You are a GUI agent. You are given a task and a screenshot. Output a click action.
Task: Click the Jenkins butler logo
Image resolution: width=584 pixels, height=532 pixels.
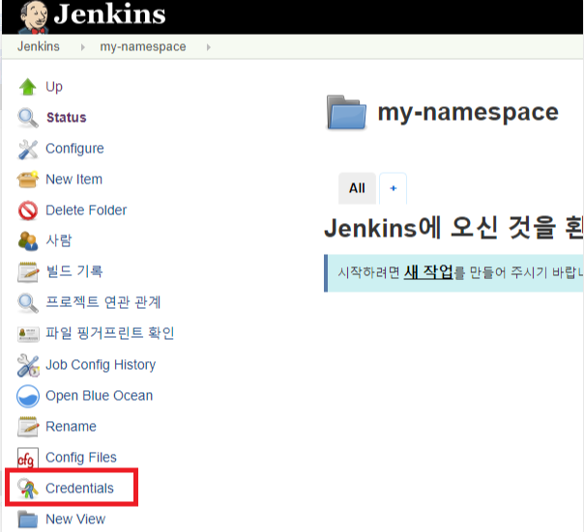[x=34, y=17]
